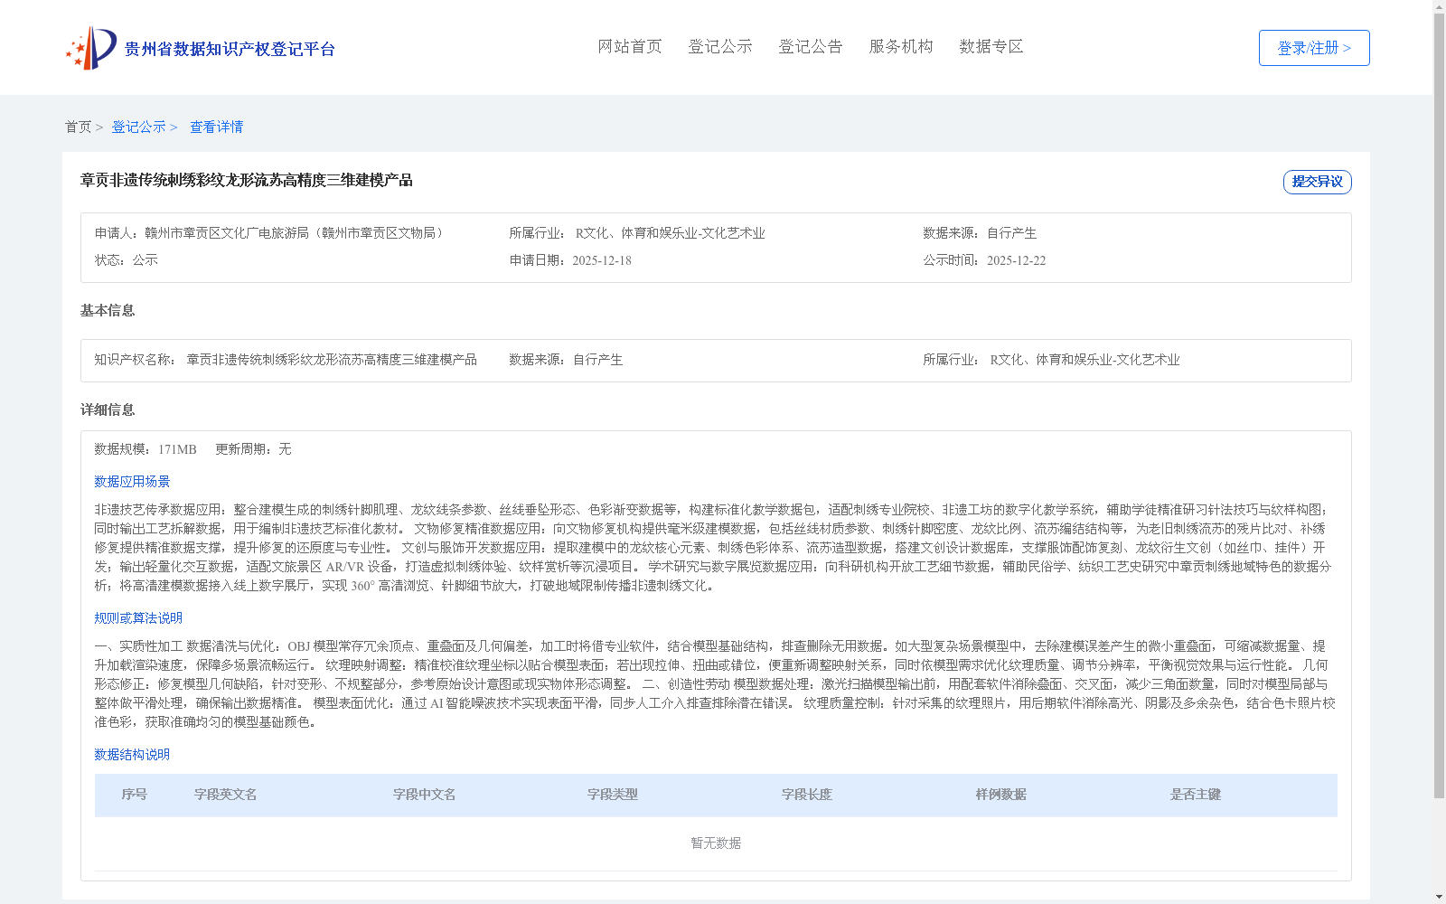
Task: Open the 登记公告 navigation item
Action: [811, 46]
